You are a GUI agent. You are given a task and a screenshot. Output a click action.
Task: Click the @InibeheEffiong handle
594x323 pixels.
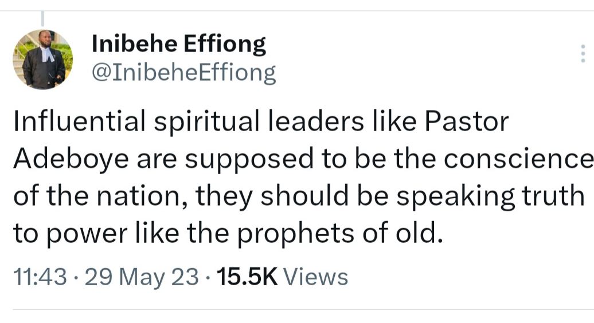click(183, 73)
